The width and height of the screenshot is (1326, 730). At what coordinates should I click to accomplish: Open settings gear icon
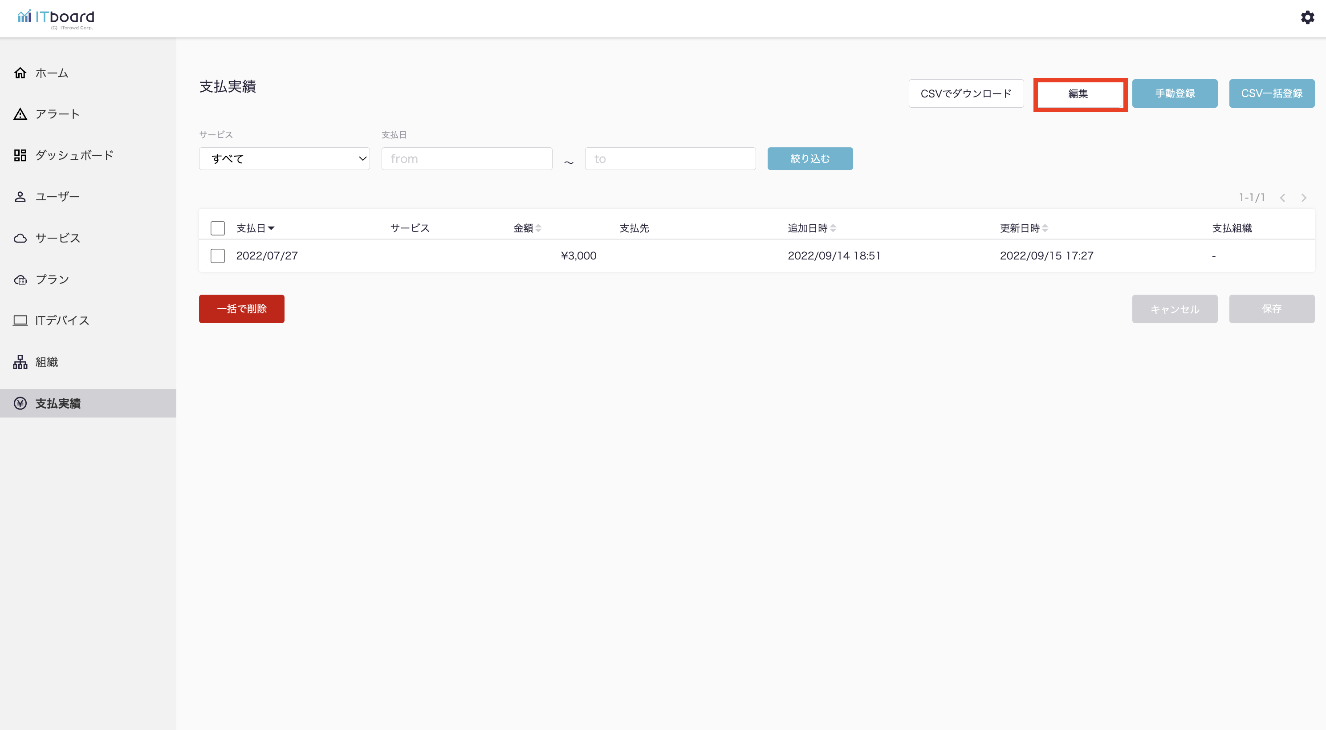click(x=1307, y=17)
